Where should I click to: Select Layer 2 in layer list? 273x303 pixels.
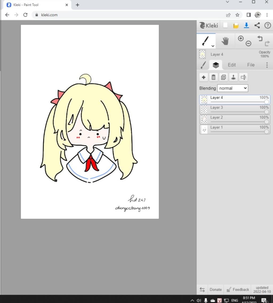pos(235,119)
